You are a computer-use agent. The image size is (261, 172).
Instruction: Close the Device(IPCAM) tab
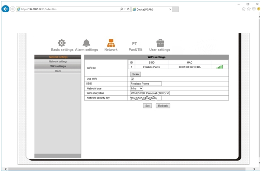170,9
